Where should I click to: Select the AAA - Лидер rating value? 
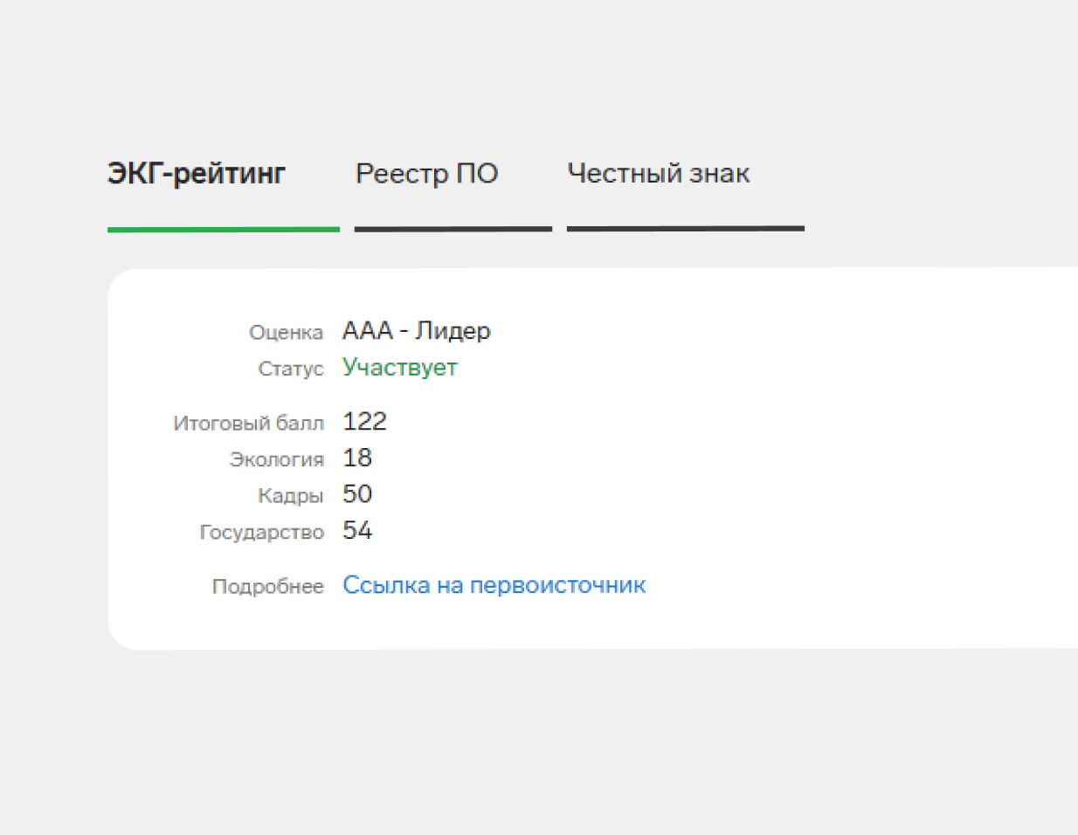click(416, 331)
